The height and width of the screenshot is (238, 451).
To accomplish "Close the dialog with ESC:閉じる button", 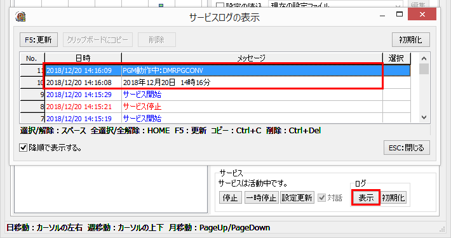I will (407, 148).
